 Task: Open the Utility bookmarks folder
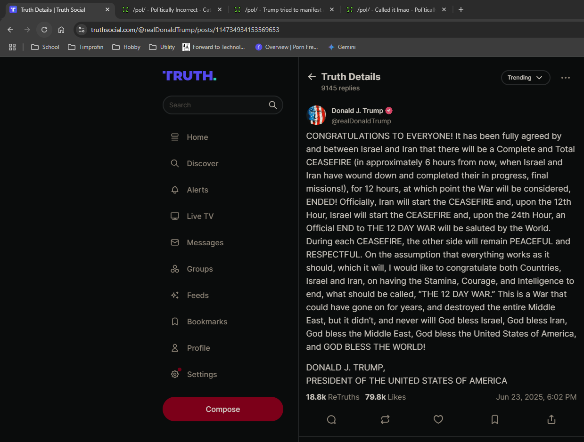(x=162, y=47)
